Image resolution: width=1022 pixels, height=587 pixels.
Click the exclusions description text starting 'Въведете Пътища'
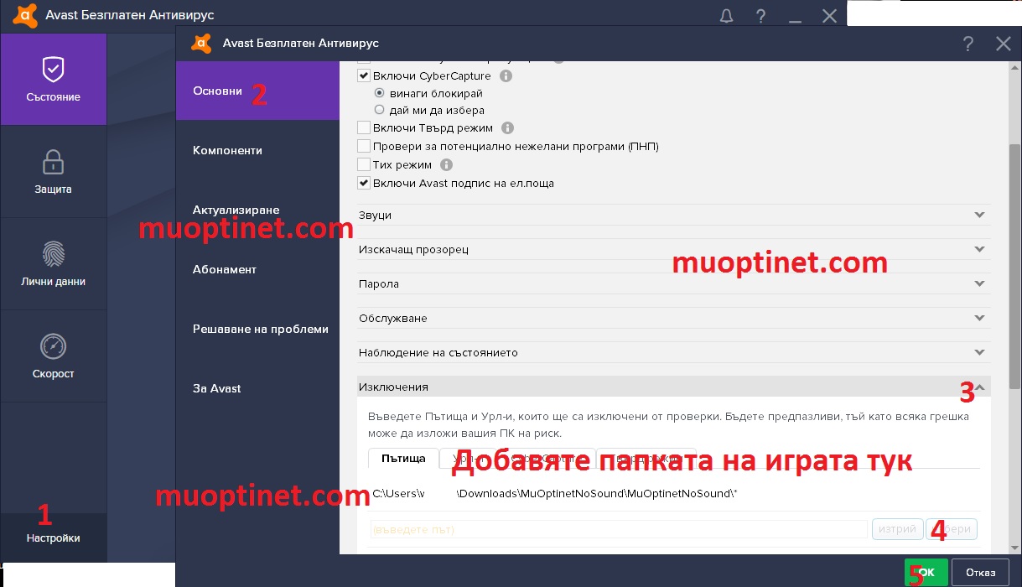click(x=668, y=424)
